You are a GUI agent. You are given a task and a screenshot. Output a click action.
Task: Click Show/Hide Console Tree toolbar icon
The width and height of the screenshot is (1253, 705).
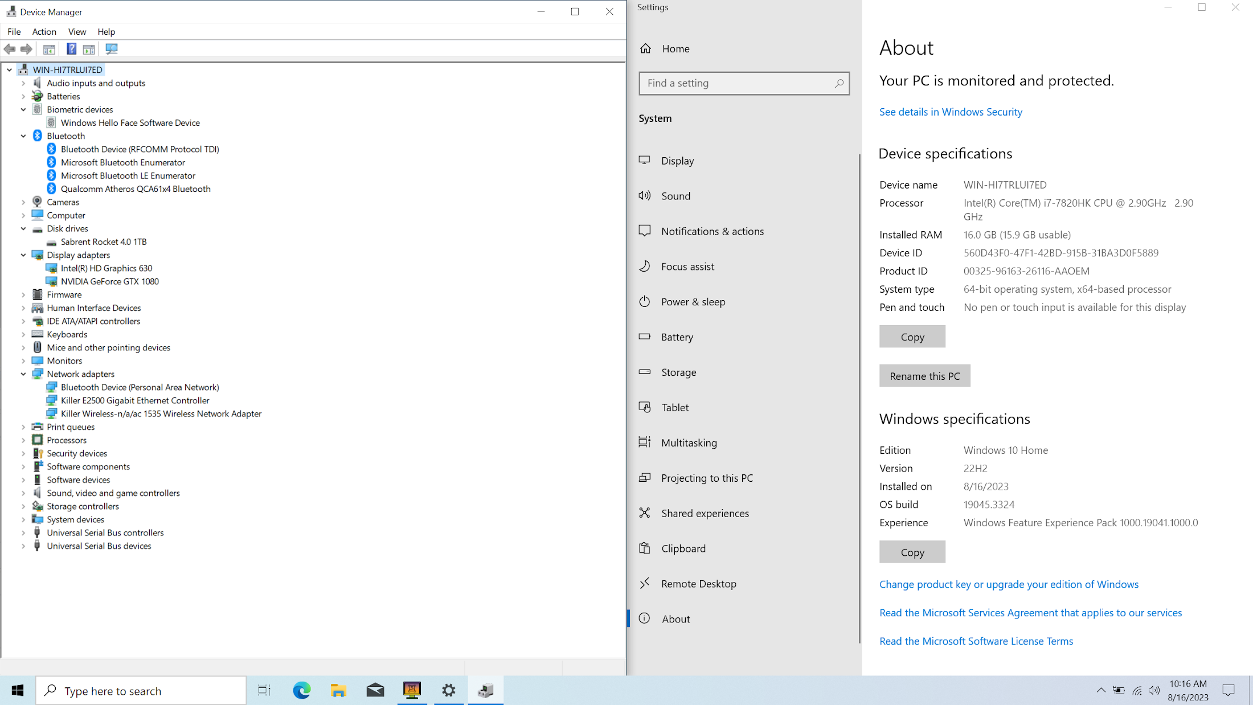(49, 49)
